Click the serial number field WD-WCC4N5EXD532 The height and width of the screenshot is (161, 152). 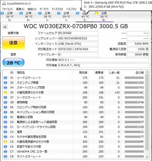pyautogui.click(x=78, y=38)
